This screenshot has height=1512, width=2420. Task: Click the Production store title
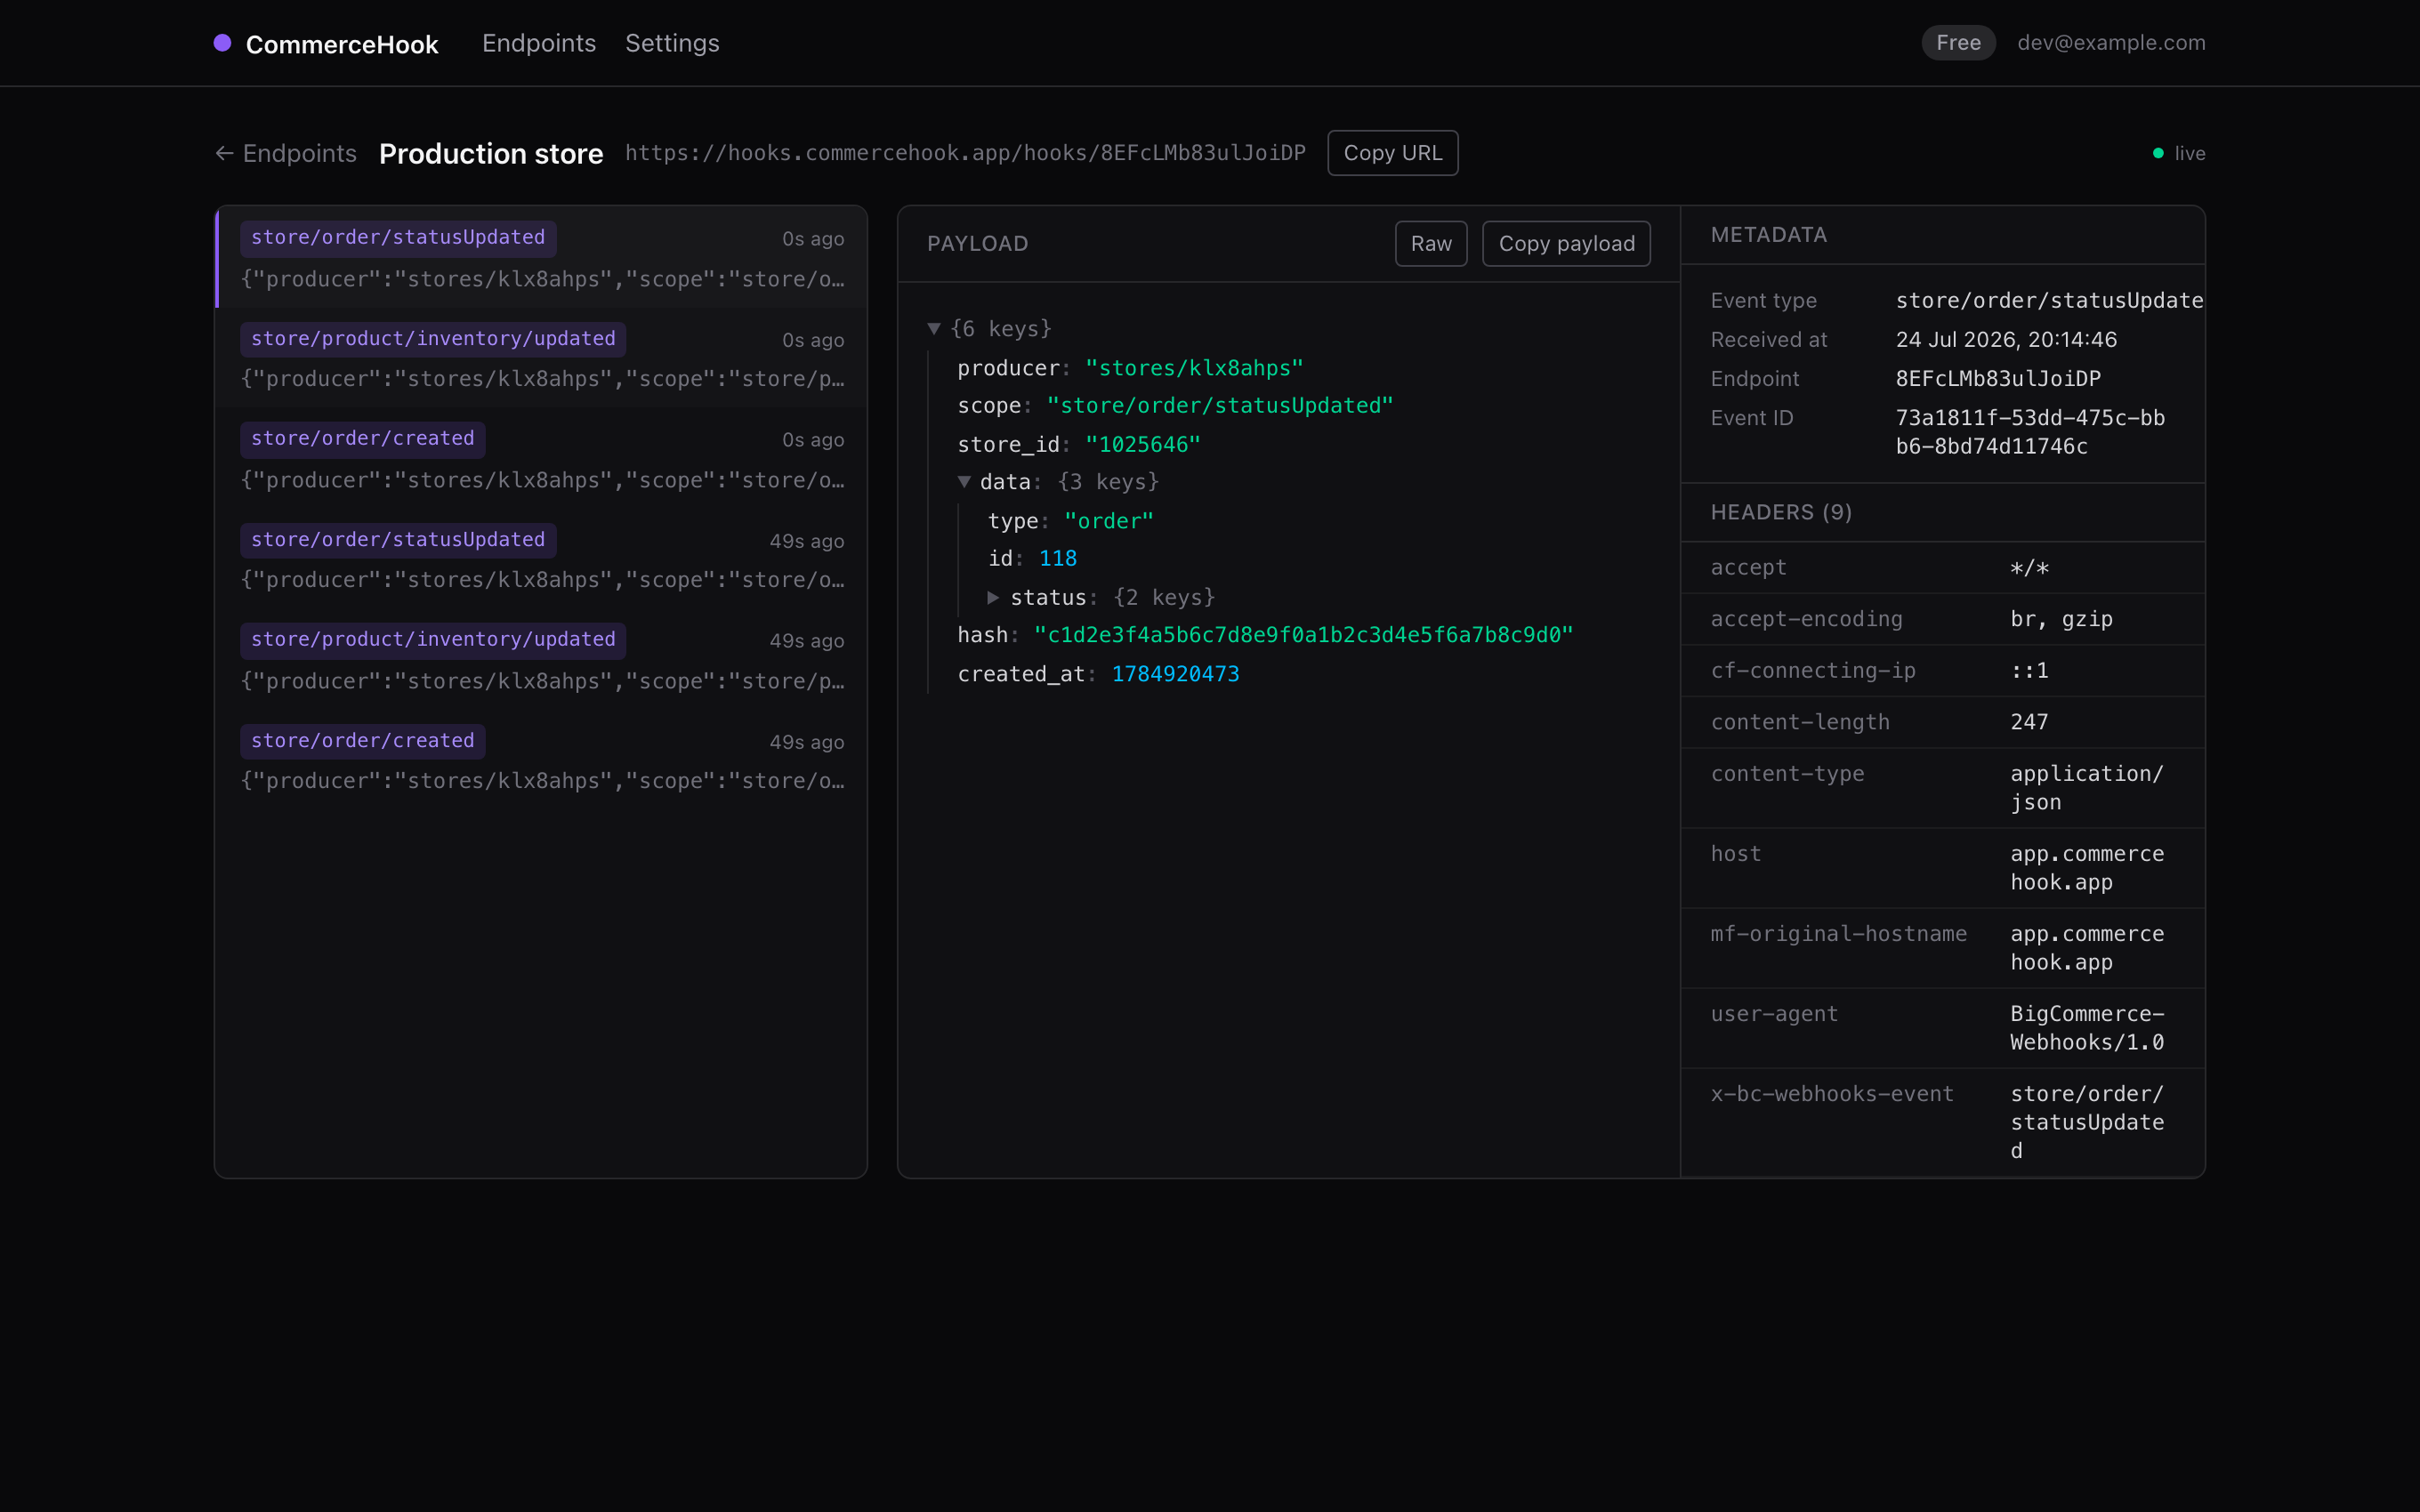tap(491, 153)
